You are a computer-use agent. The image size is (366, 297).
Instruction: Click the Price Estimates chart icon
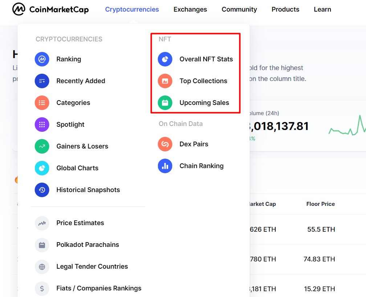tap(42, 223)
